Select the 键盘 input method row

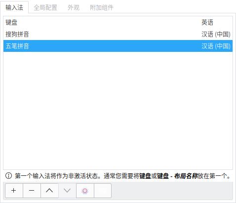click(x=118, y=22)
